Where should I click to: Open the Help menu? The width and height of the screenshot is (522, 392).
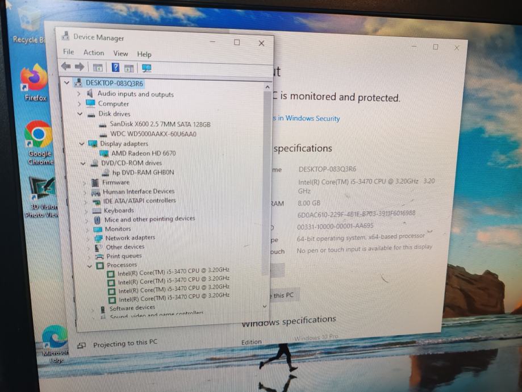[144, 54]
